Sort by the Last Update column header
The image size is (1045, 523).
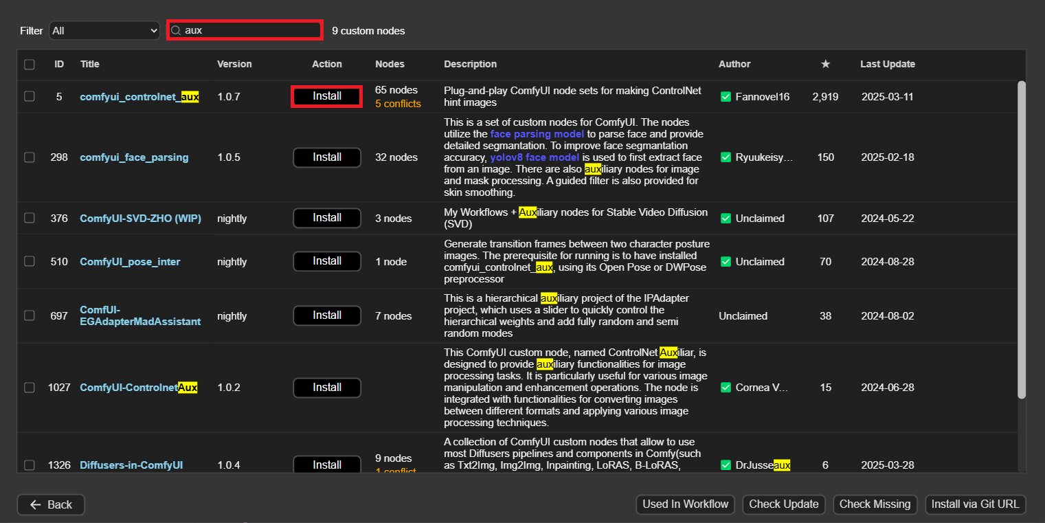pyautogui.click(x=887, y=64)
